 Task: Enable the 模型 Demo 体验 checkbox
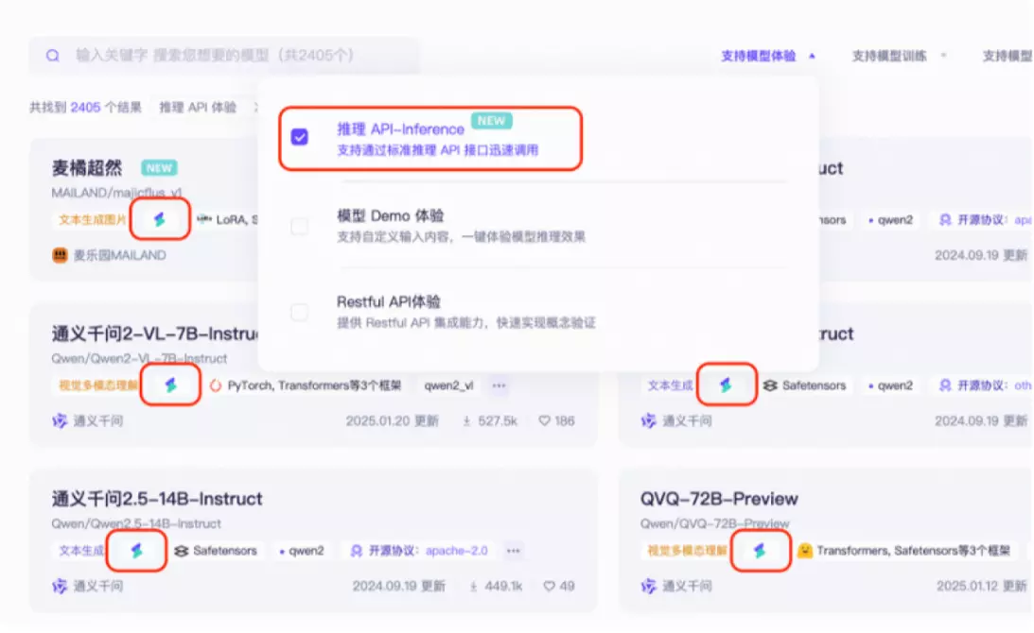pos(299,226)
